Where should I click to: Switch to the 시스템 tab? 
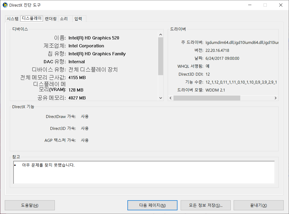[12, 19]
